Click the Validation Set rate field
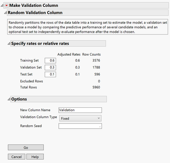This screenshot has height=163, width=170. [50, 67]
